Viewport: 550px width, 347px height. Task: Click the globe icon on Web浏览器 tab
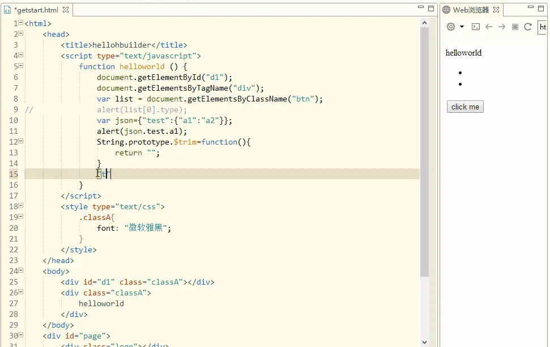pyautogui.click(x=446, y=10)
